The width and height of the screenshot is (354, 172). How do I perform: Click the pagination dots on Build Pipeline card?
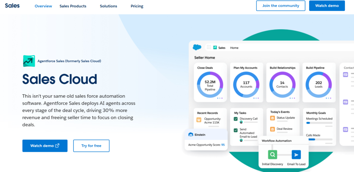pyautogui.click(x=328, y=98)
